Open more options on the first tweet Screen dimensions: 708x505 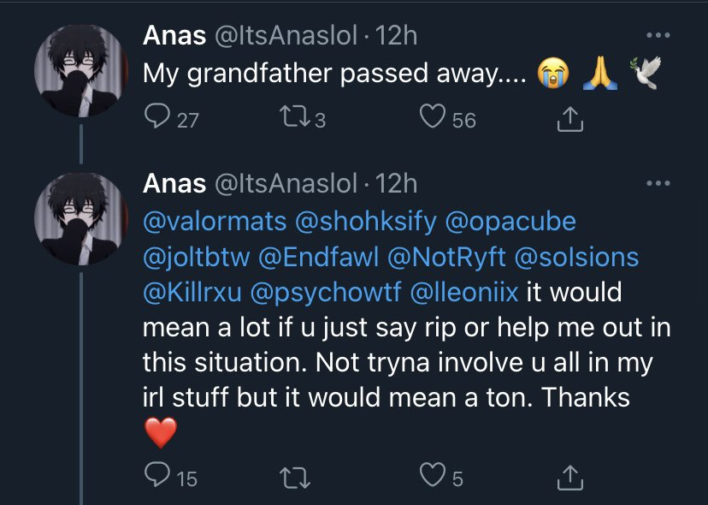tap(658, 36)
